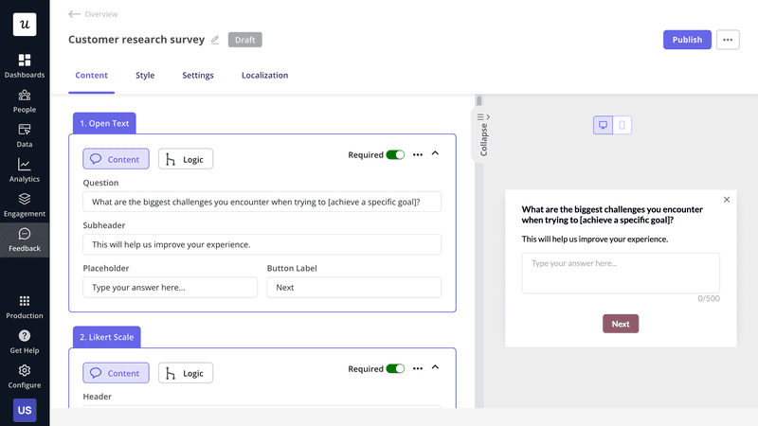This screenshot has width=758, height=426.
Task: Edit the survey title with pencil icon
Action: pos(215,40)
